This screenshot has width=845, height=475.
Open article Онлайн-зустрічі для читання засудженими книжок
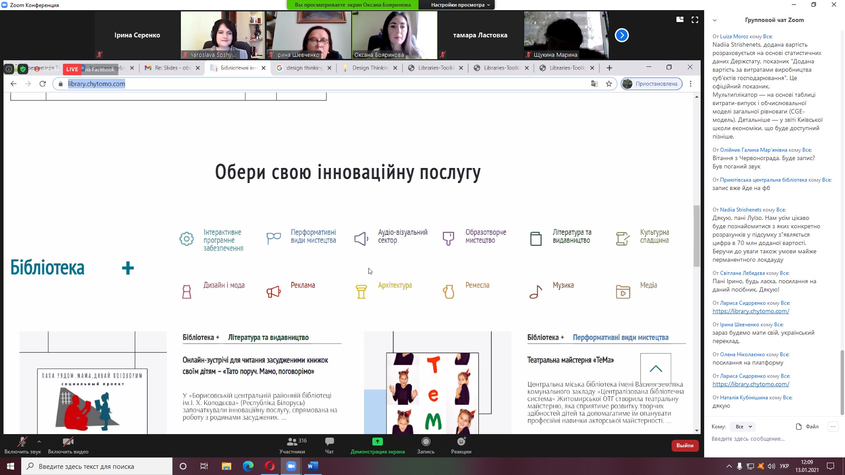coord(255,366)
